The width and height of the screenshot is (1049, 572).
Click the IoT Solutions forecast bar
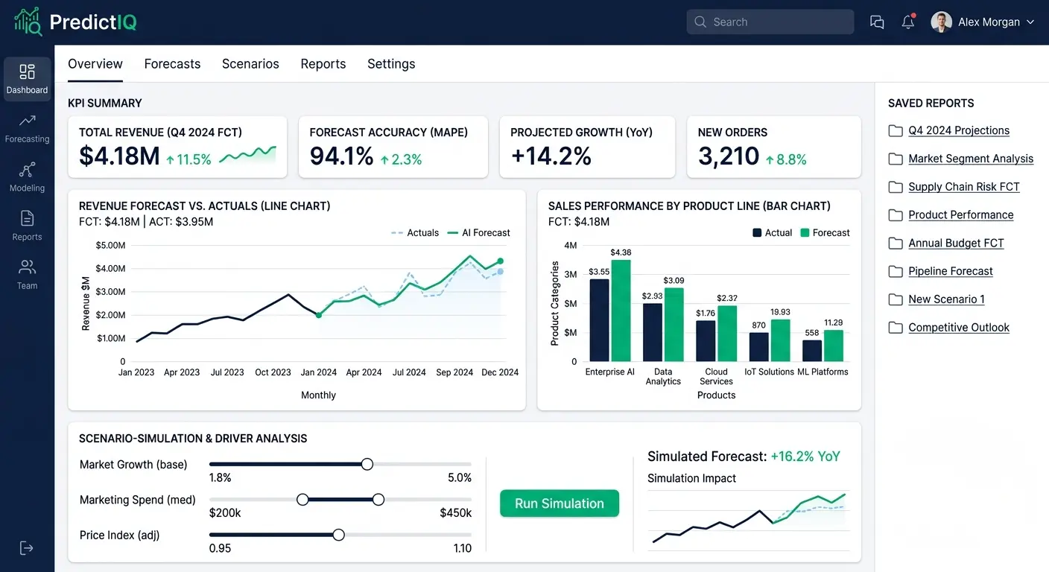[781, 340]
